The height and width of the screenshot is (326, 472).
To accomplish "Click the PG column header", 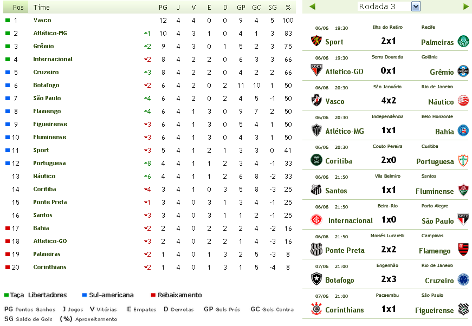I will click(x=163, y=8).
